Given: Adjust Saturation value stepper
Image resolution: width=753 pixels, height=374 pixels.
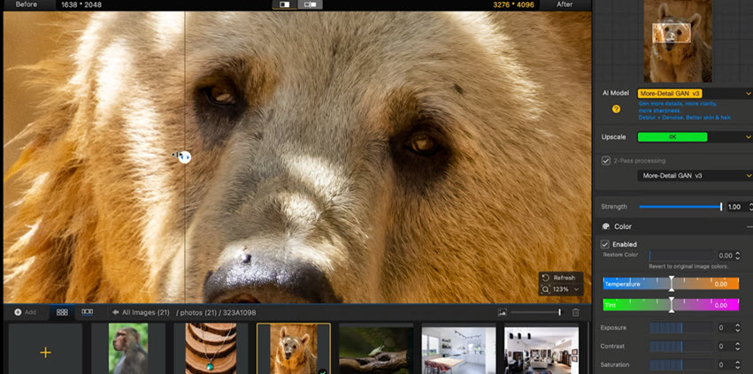Looking at the screenshot, I should point(738,364).
